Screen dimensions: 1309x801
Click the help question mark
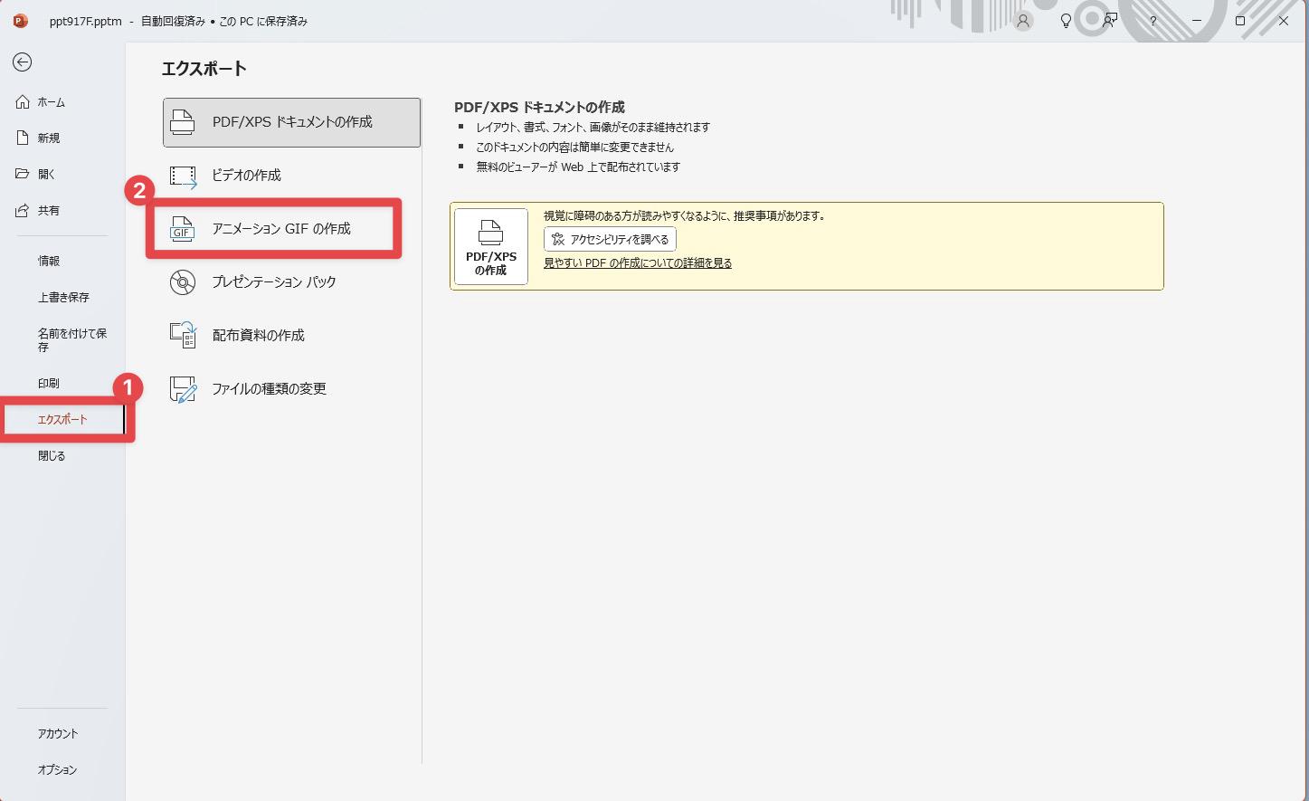1152,21
